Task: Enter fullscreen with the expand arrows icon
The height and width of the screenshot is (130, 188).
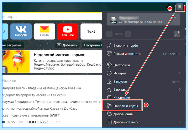Action: coord(177,34)
